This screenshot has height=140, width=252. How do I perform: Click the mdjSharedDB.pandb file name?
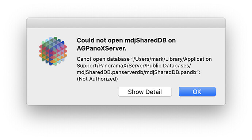pyautogui.click(x=171, y=72)
